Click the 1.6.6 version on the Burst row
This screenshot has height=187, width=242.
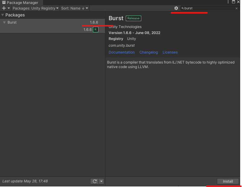tap(94, 22)
